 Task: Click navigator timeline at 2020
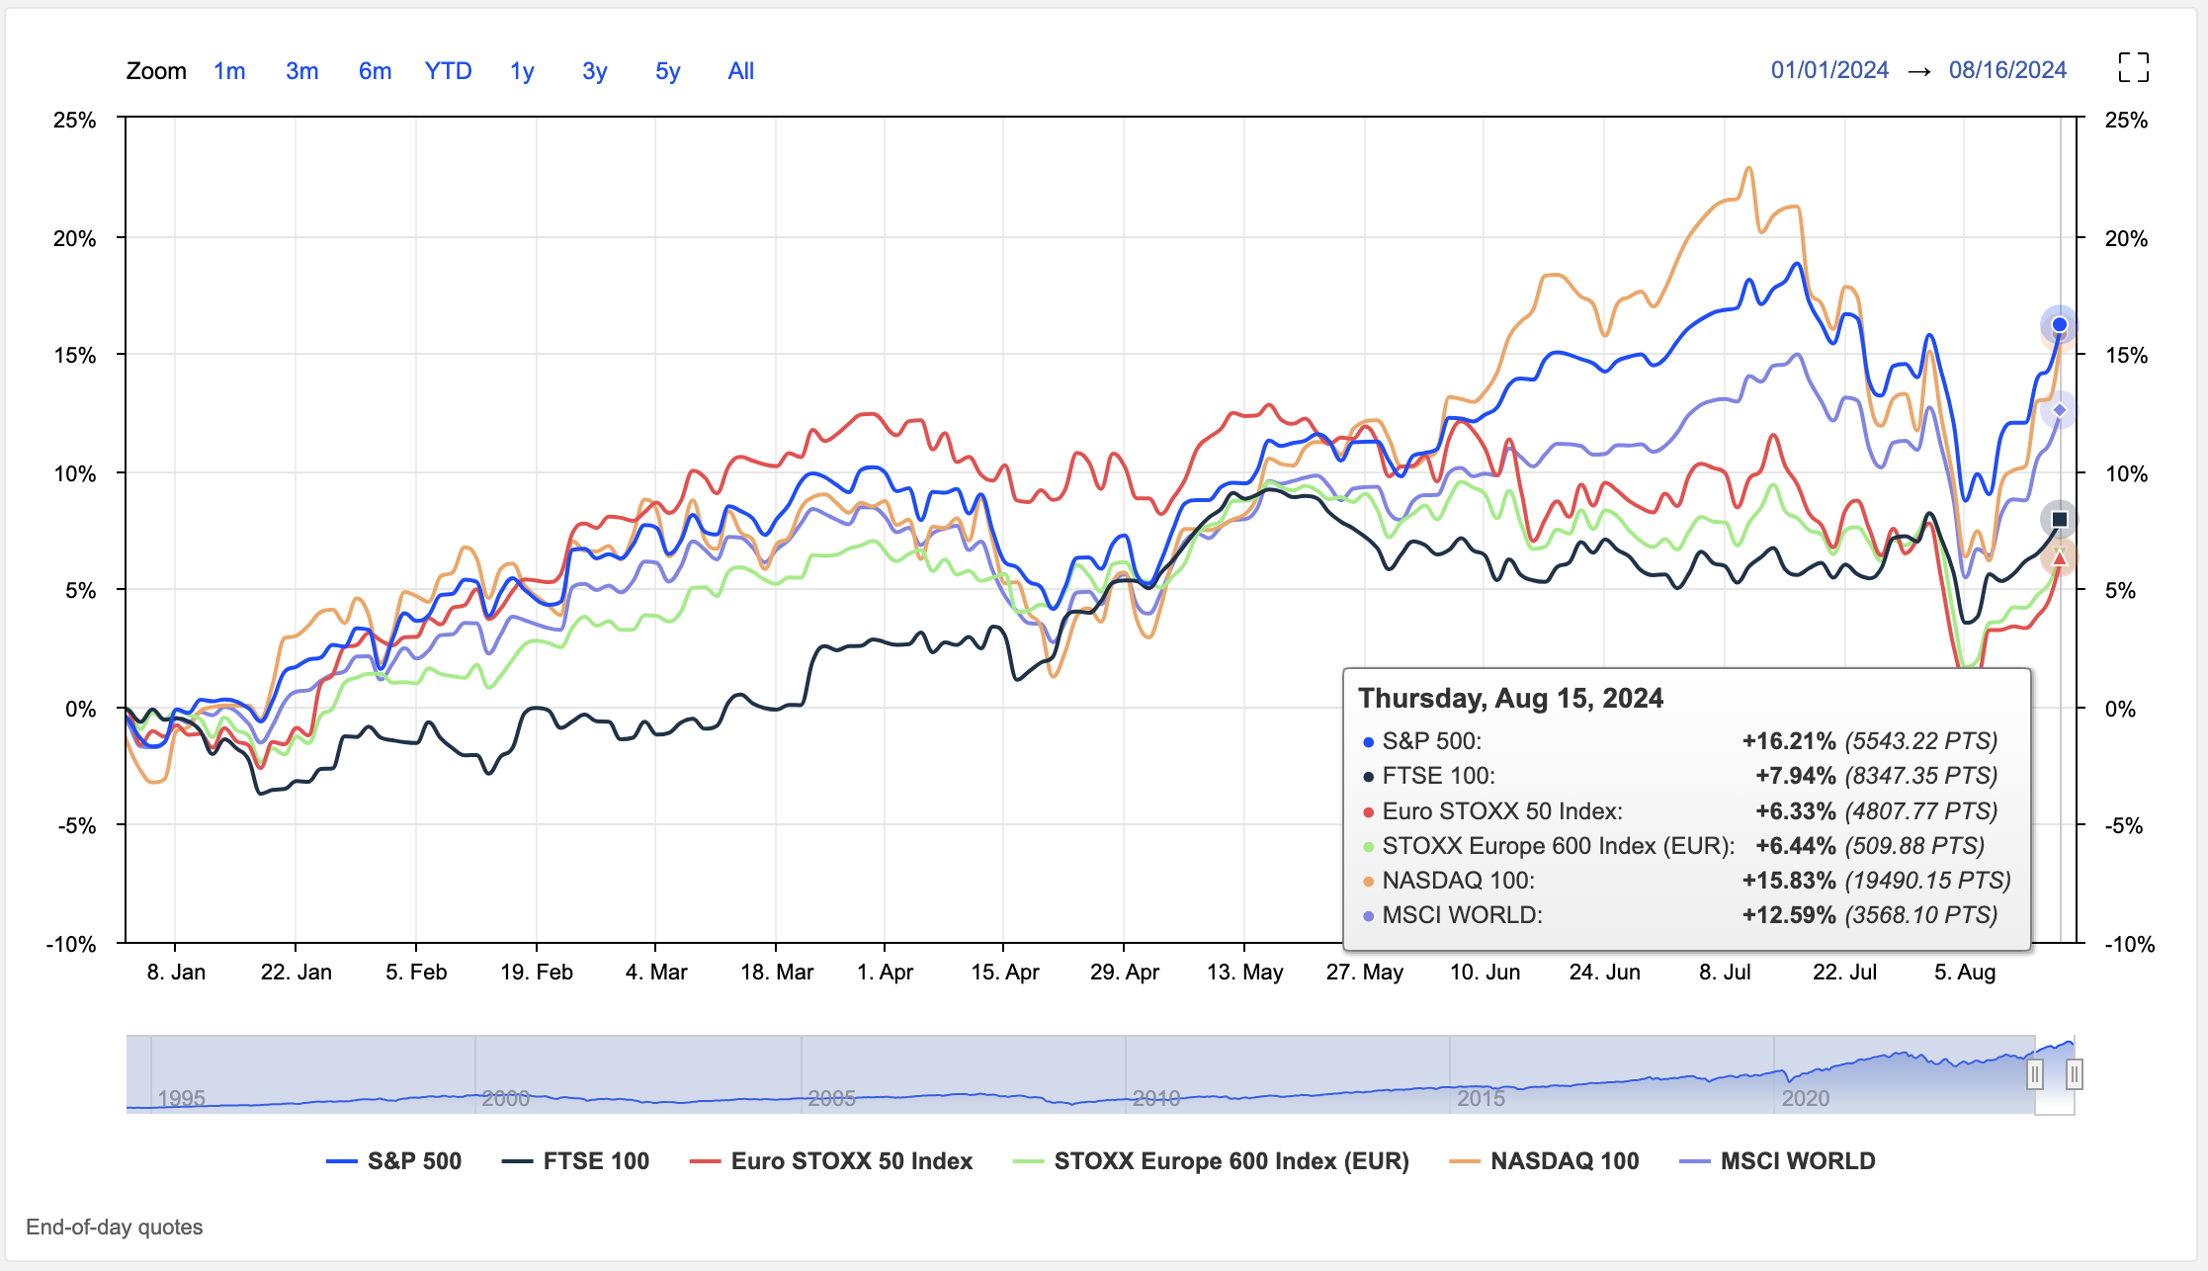click(x=1806, y=1098)
